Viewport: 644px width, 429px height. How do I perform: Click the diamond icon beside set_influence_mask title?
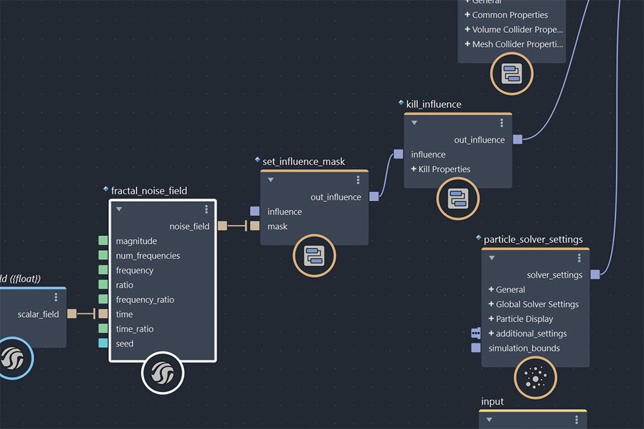(258, 160)
